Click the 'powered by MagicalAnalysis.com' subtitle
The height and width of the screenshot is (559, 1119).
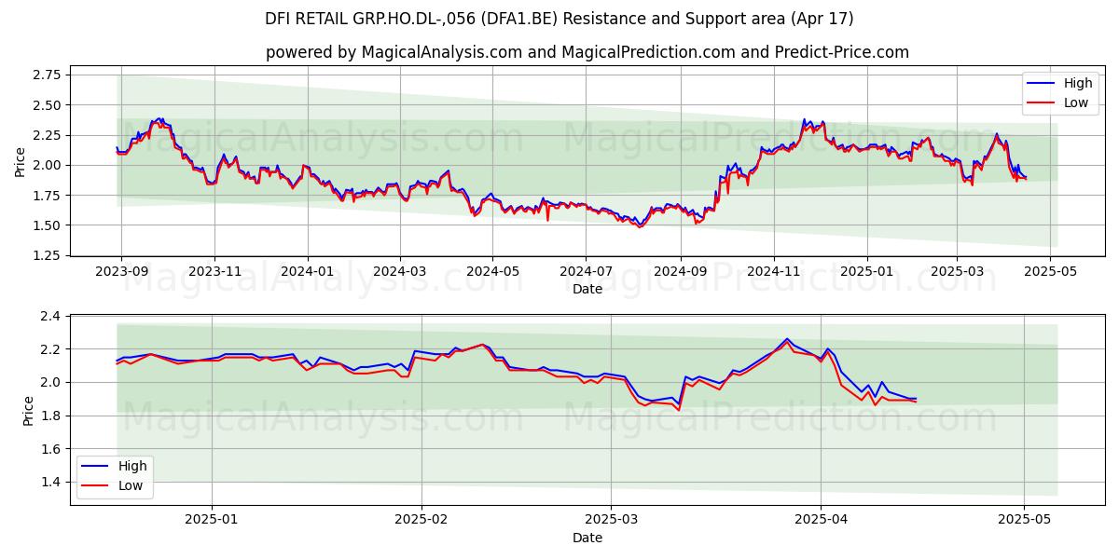point(587,52)
